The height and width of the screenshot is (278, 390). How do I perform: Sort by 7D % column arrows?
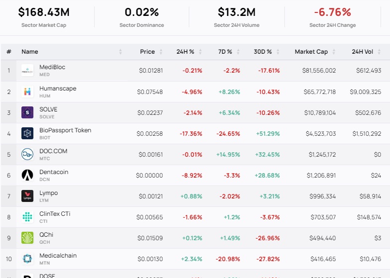pos(238,52)
